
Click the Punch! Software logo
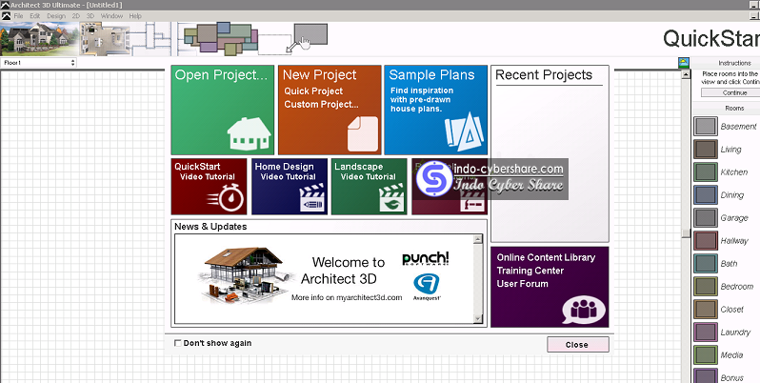tap(426, 259)
